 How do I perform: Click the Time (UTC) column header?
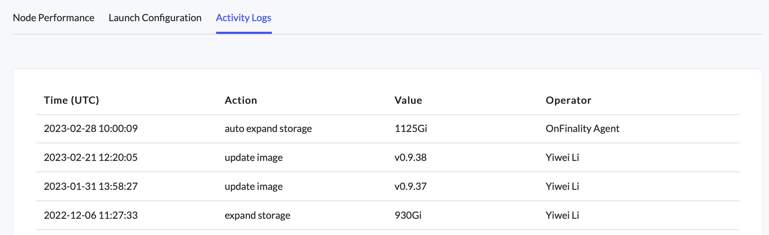(x=71, y=100)
